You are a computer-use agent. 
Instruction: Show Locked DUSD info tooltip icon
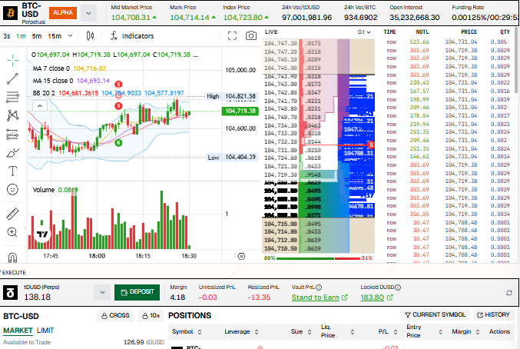[x=398, y=288]
